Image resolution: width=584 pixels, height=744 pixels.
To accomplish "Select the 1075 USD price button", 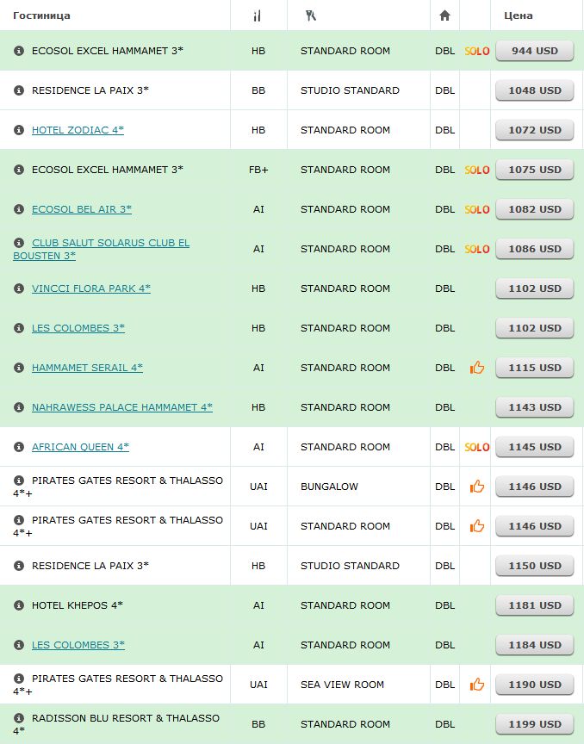I will 535,170.
